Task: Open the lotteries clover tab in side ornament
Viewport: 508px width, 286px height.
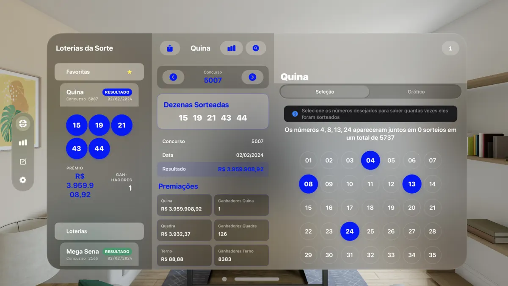Action: point(23,124)
